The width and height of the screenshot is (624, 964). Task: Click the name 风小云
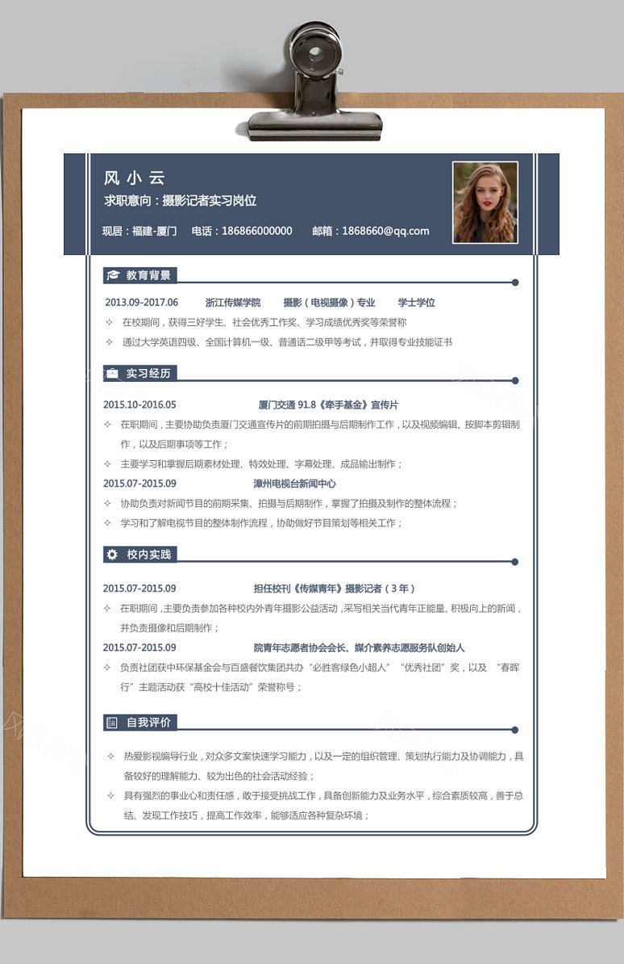[x=135, y=178]
